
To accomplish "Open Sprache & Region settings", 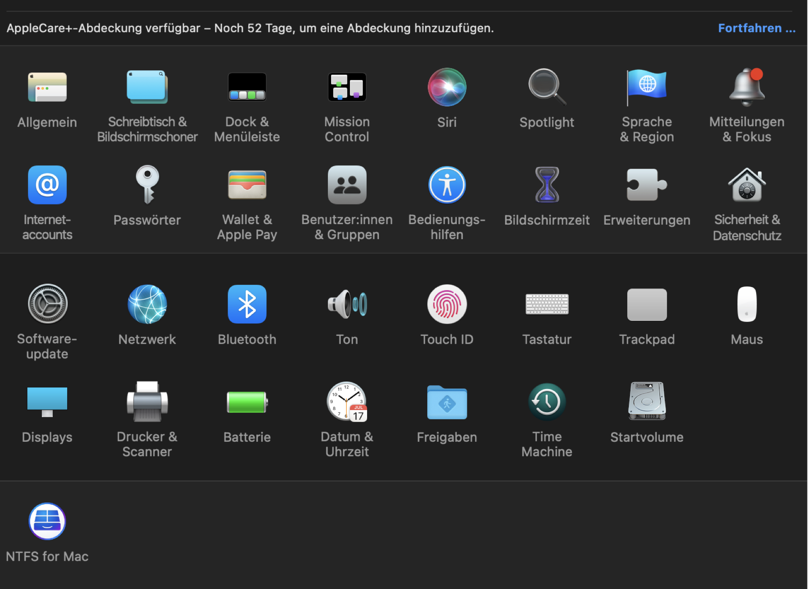I will pos(647,87).
